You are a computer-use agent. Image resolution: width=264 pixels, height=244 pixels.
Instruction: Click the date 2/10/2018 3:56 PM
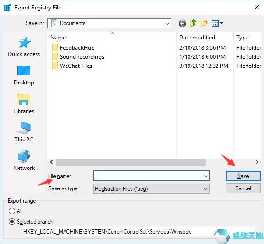pos(202,48)
